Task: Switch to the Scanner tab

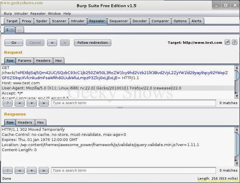Action: [59, 21]
